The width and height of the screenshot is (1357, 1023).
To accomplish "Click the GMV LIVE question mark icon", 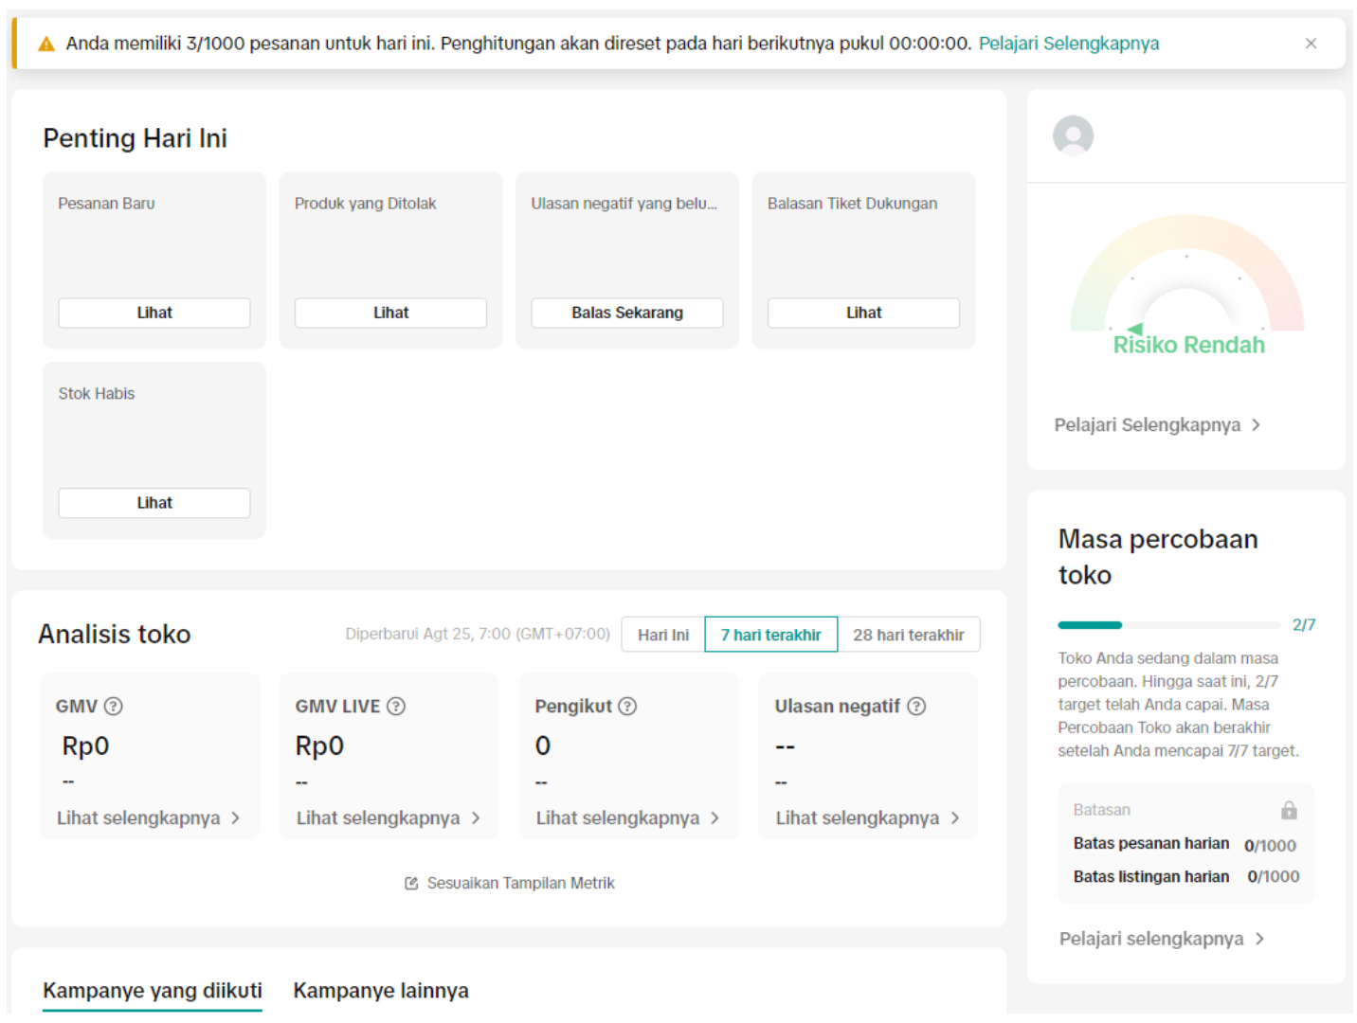I will [396, 706].
